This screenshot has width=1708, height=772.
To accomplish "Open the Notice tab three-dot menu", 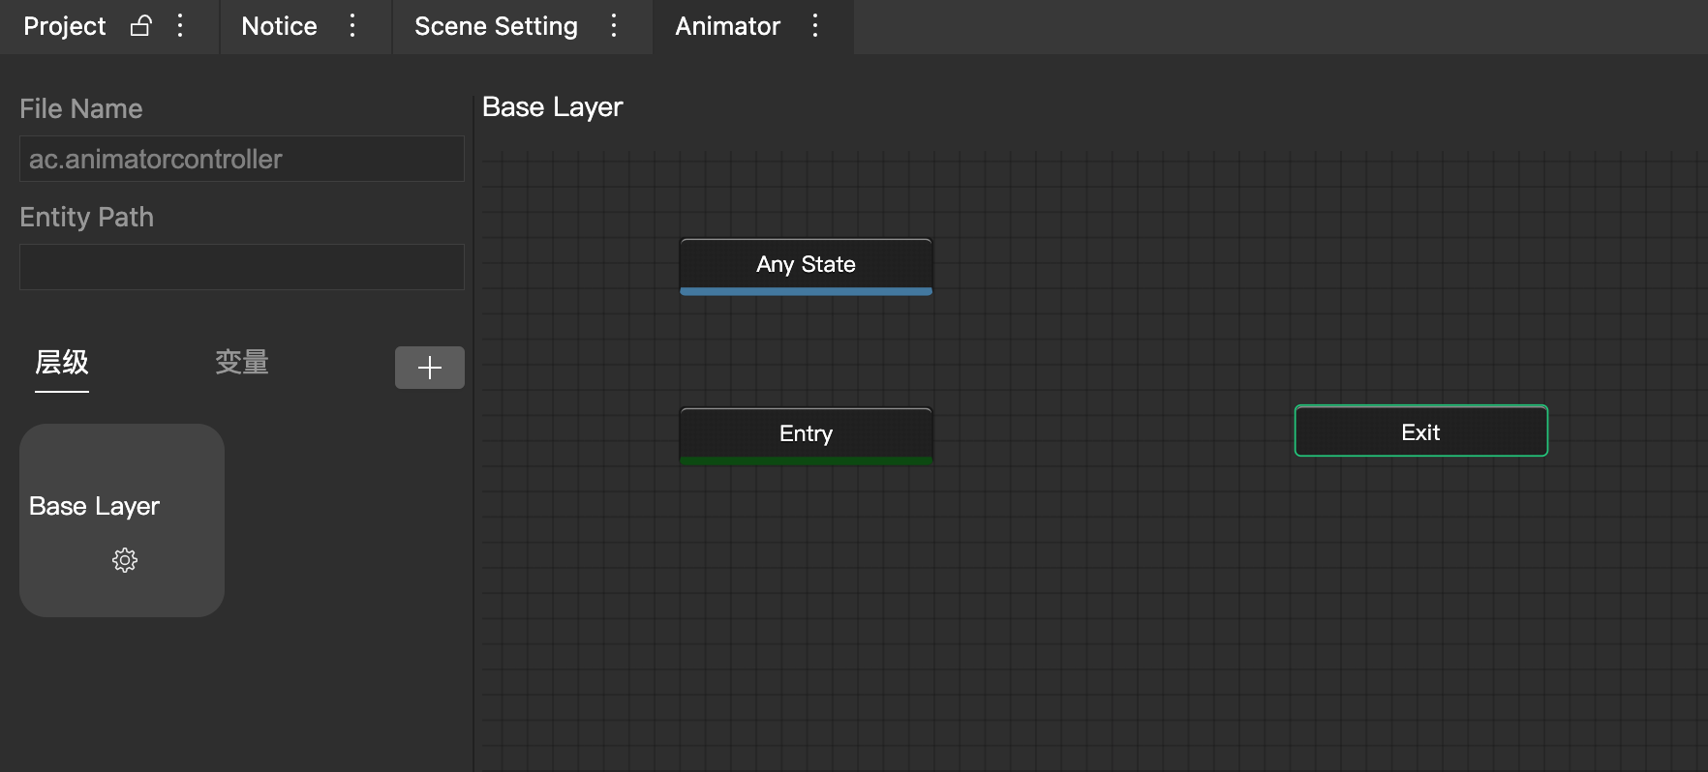I will click(x=352, y=26).
